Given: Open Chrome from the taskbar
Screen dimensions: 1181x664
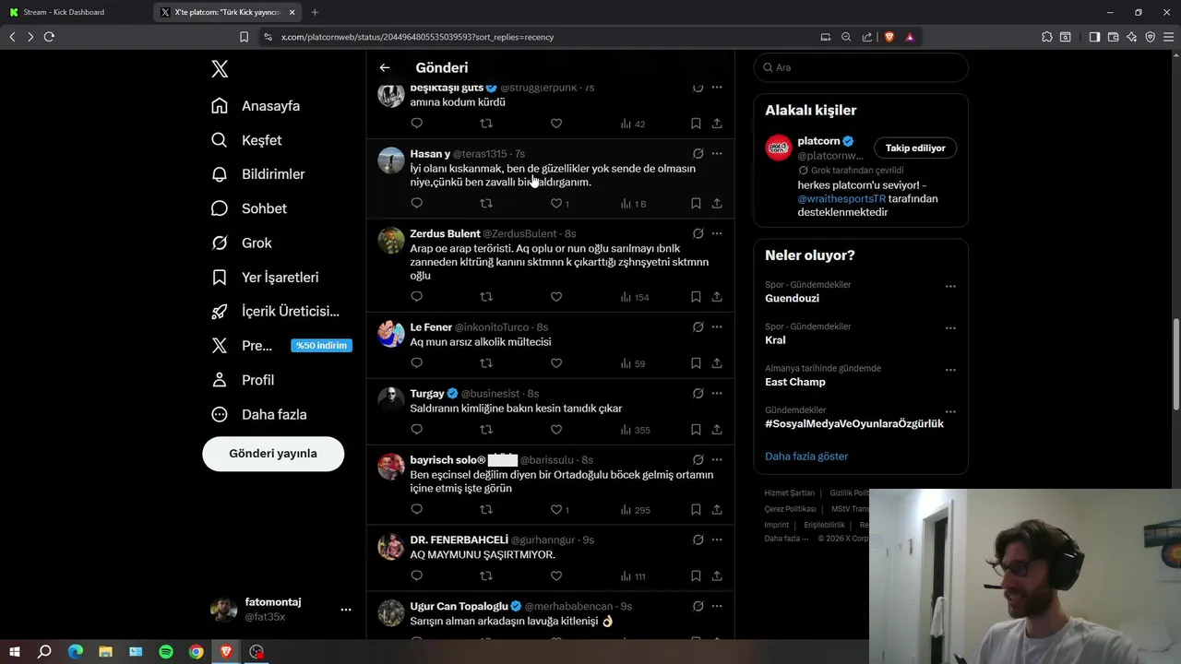Looking at the screenshot, I should pos(197,652).
